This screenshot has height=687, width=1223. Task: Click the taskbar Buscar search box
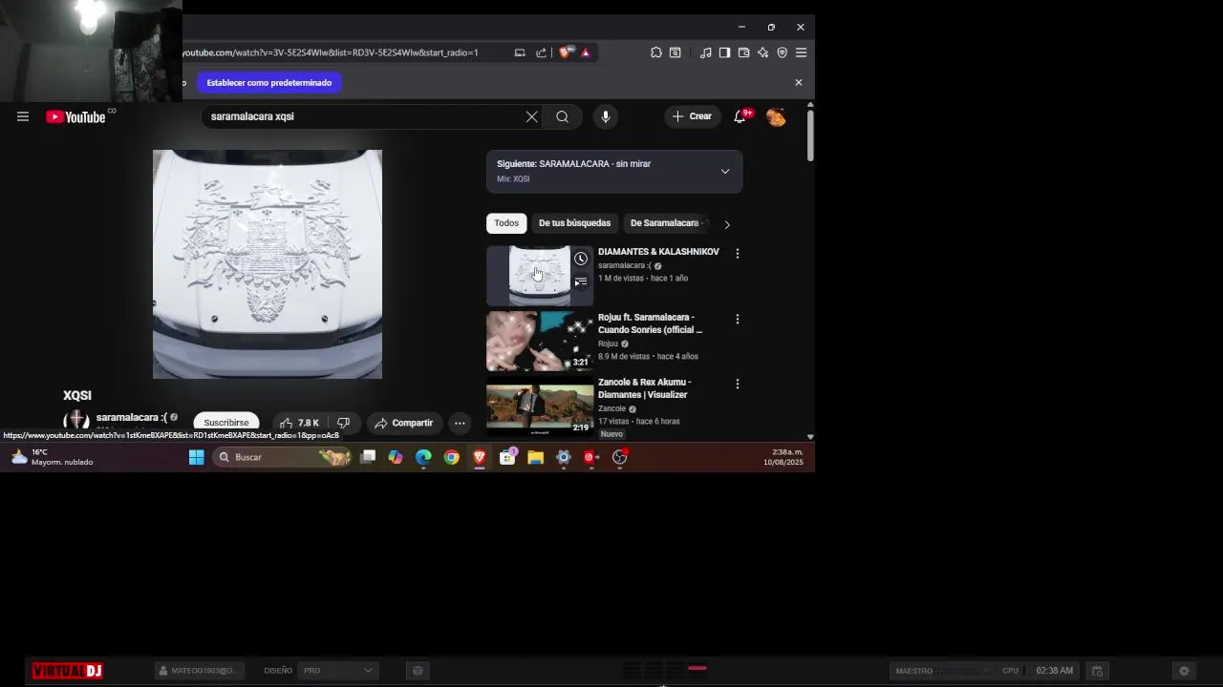(283, 457)
